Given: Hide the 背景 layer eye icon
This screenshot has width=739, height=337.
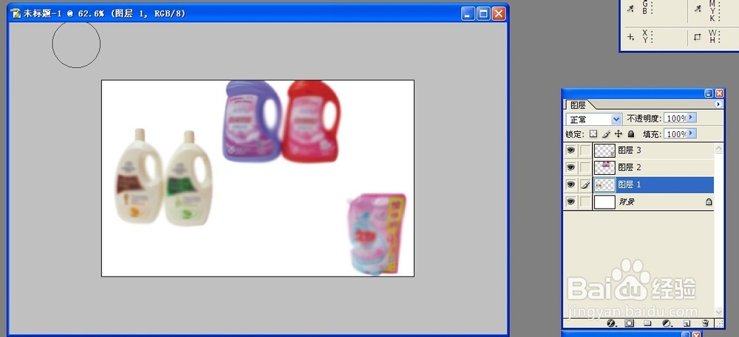Looking at the screenshot, I should point(571,202).
